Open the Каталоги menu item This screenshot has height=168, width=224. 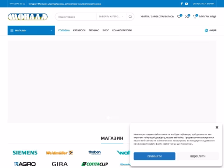pos(79,30)
